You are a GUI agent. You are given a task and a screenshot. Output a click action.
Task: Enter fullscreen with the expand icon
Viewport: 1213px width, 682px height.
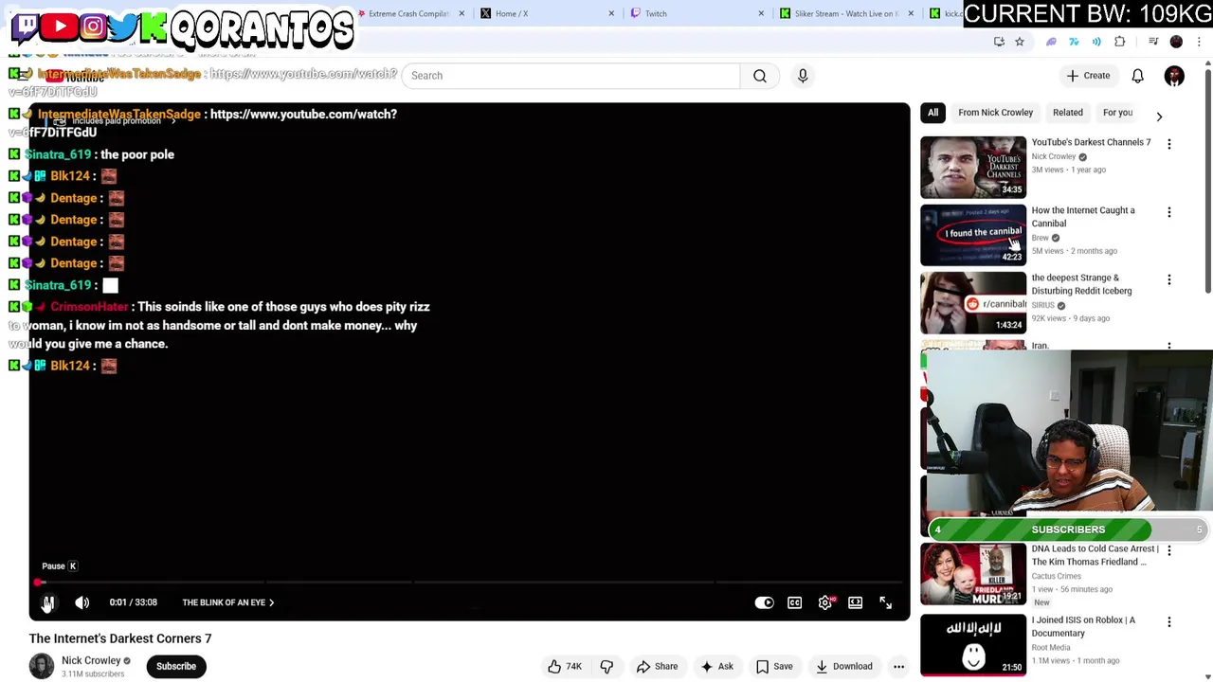886,602
